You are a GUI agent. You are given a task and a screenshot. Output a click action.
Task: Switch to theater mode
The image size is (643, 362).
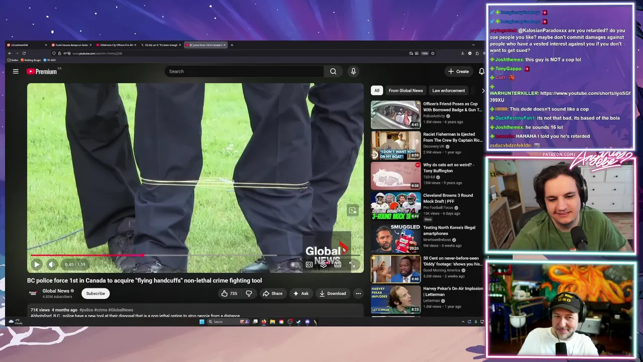pos(338,264)
